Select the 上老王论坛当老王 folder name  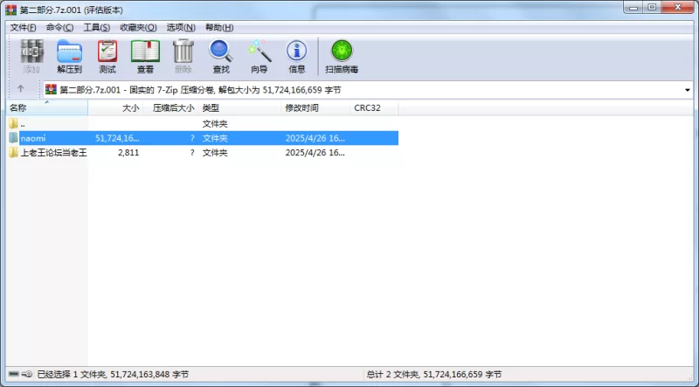coord(54,153)
